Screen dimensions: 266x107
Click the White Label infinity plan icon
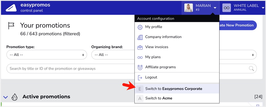(x=227, y=8)
